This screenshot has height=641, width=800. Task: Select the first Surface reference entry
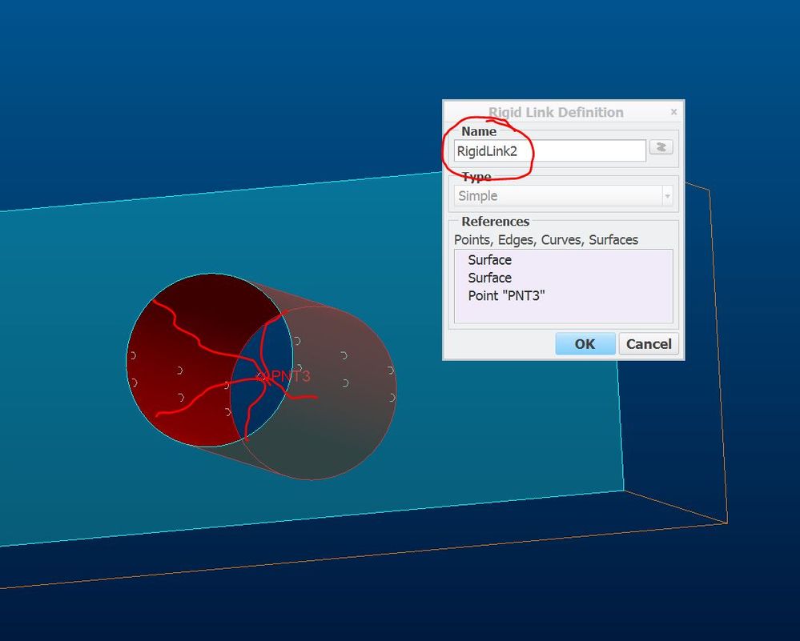(x=489, y=260)
